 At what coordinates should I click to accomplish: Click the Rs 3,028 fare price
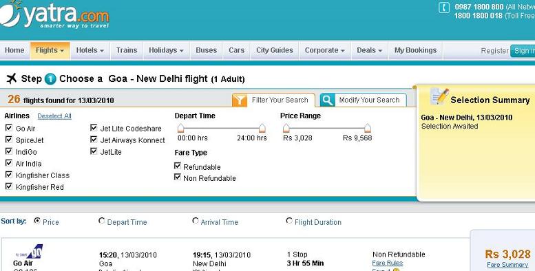(507, 254)
